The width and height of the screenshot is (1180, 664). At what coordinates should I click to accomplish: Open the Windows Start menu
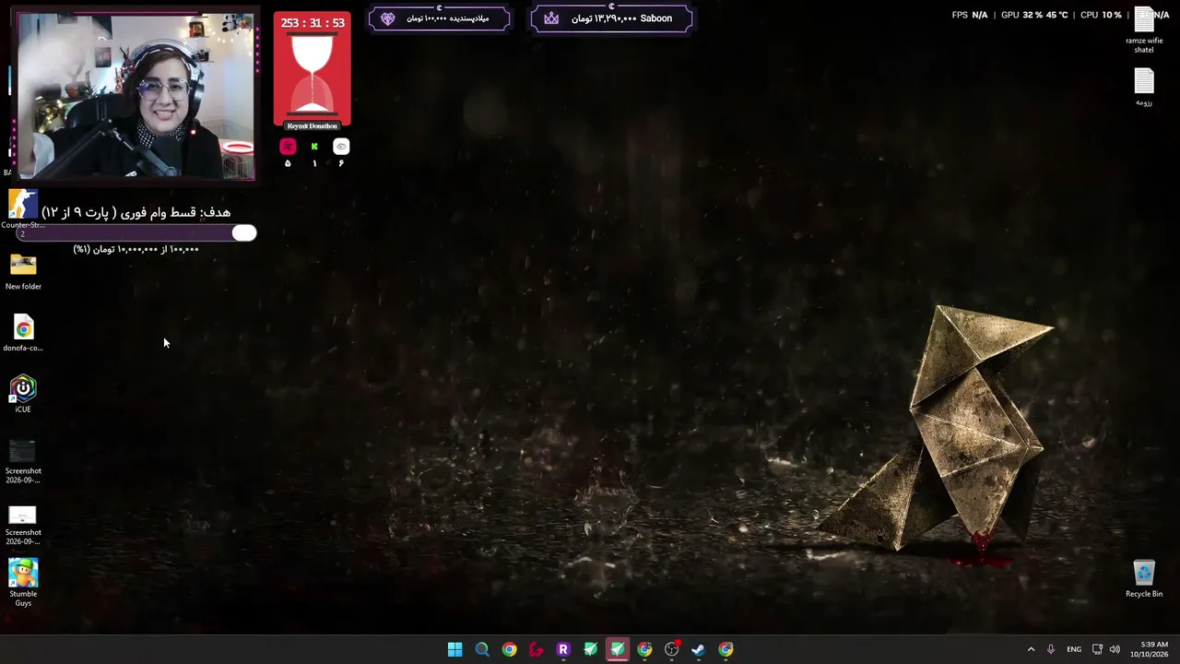click(x=454, y=649)
